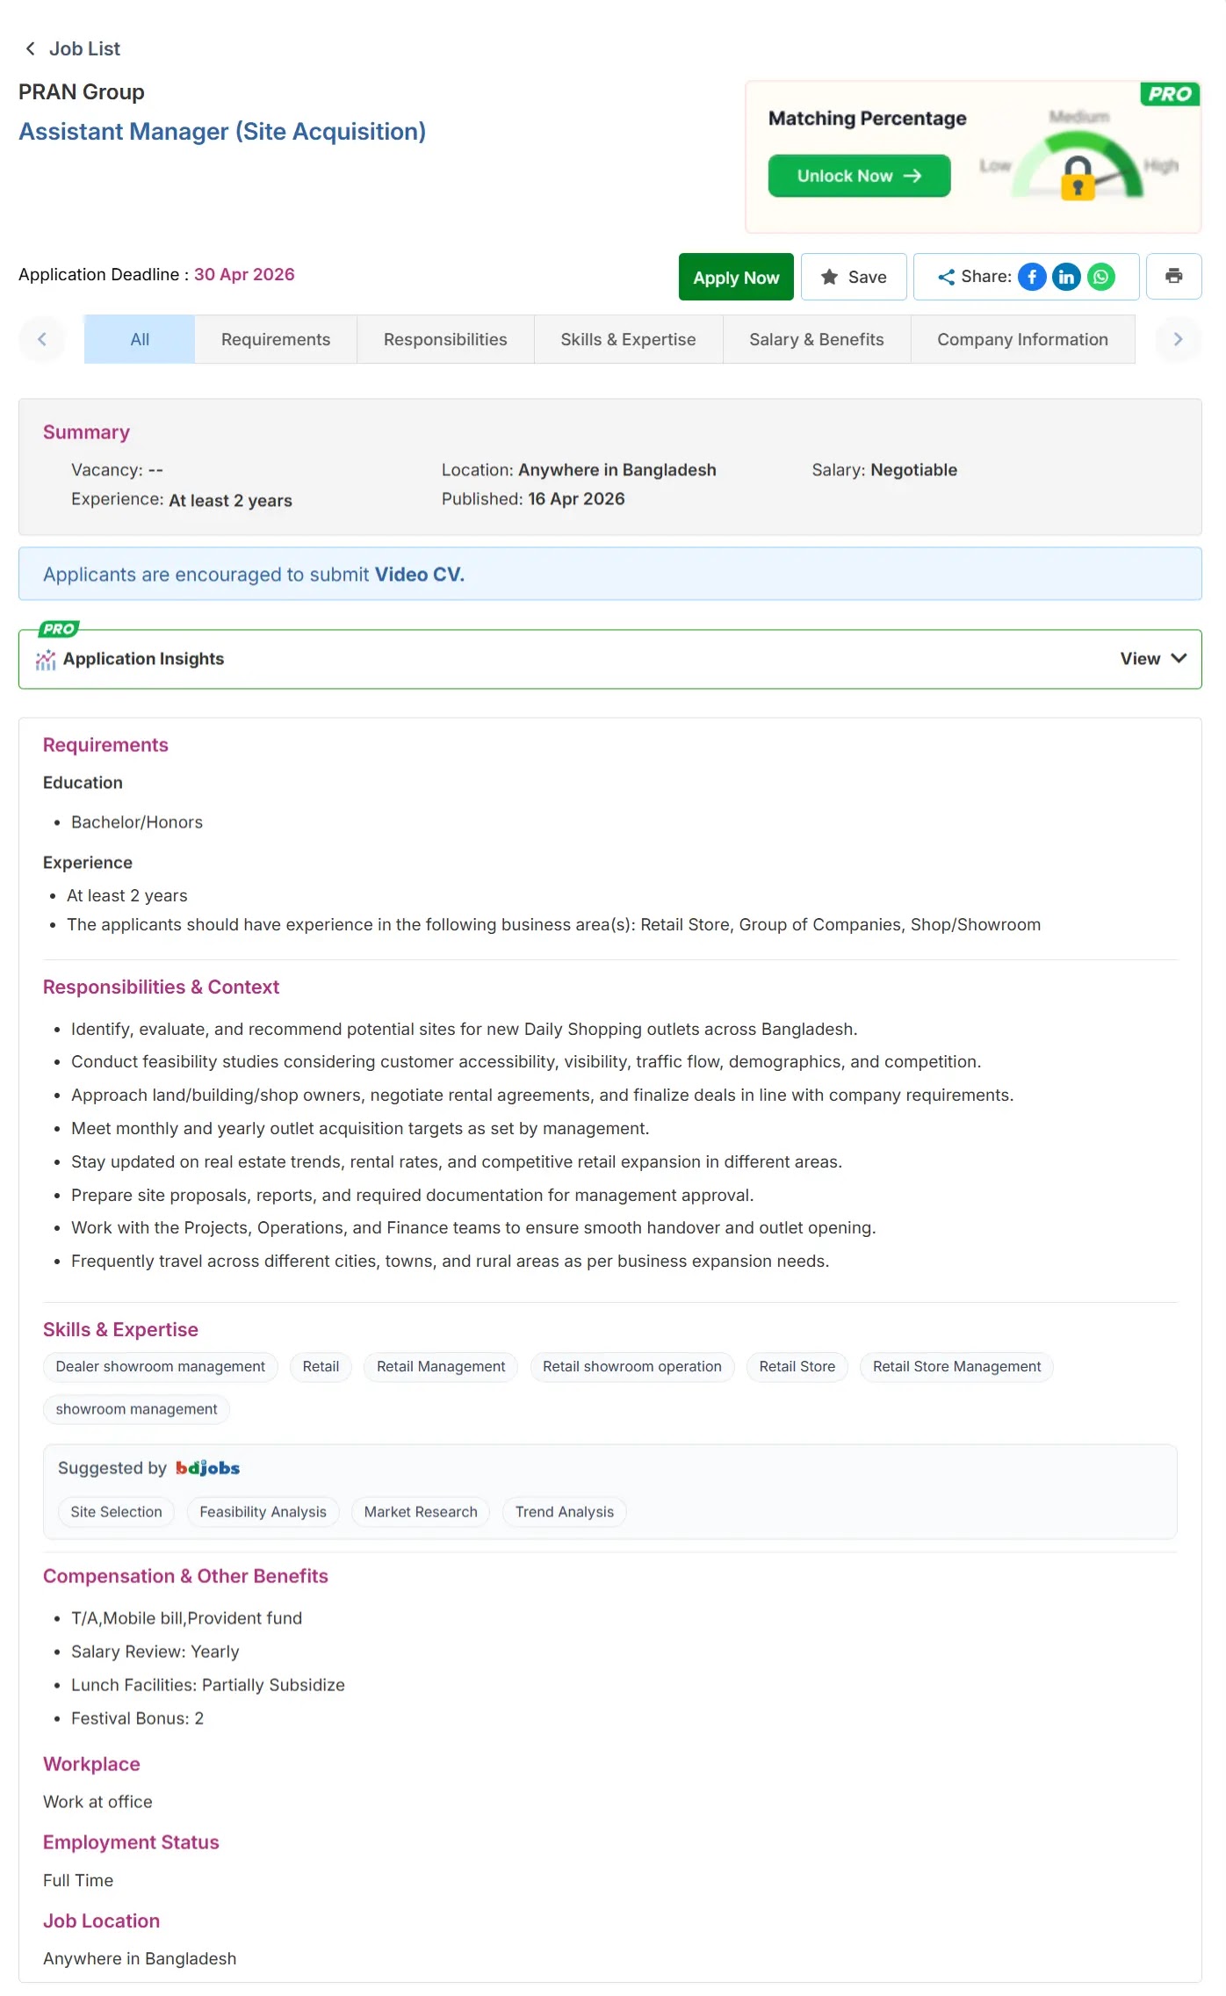
Task: Share job on Facebook
Action: pos(1032,277)
